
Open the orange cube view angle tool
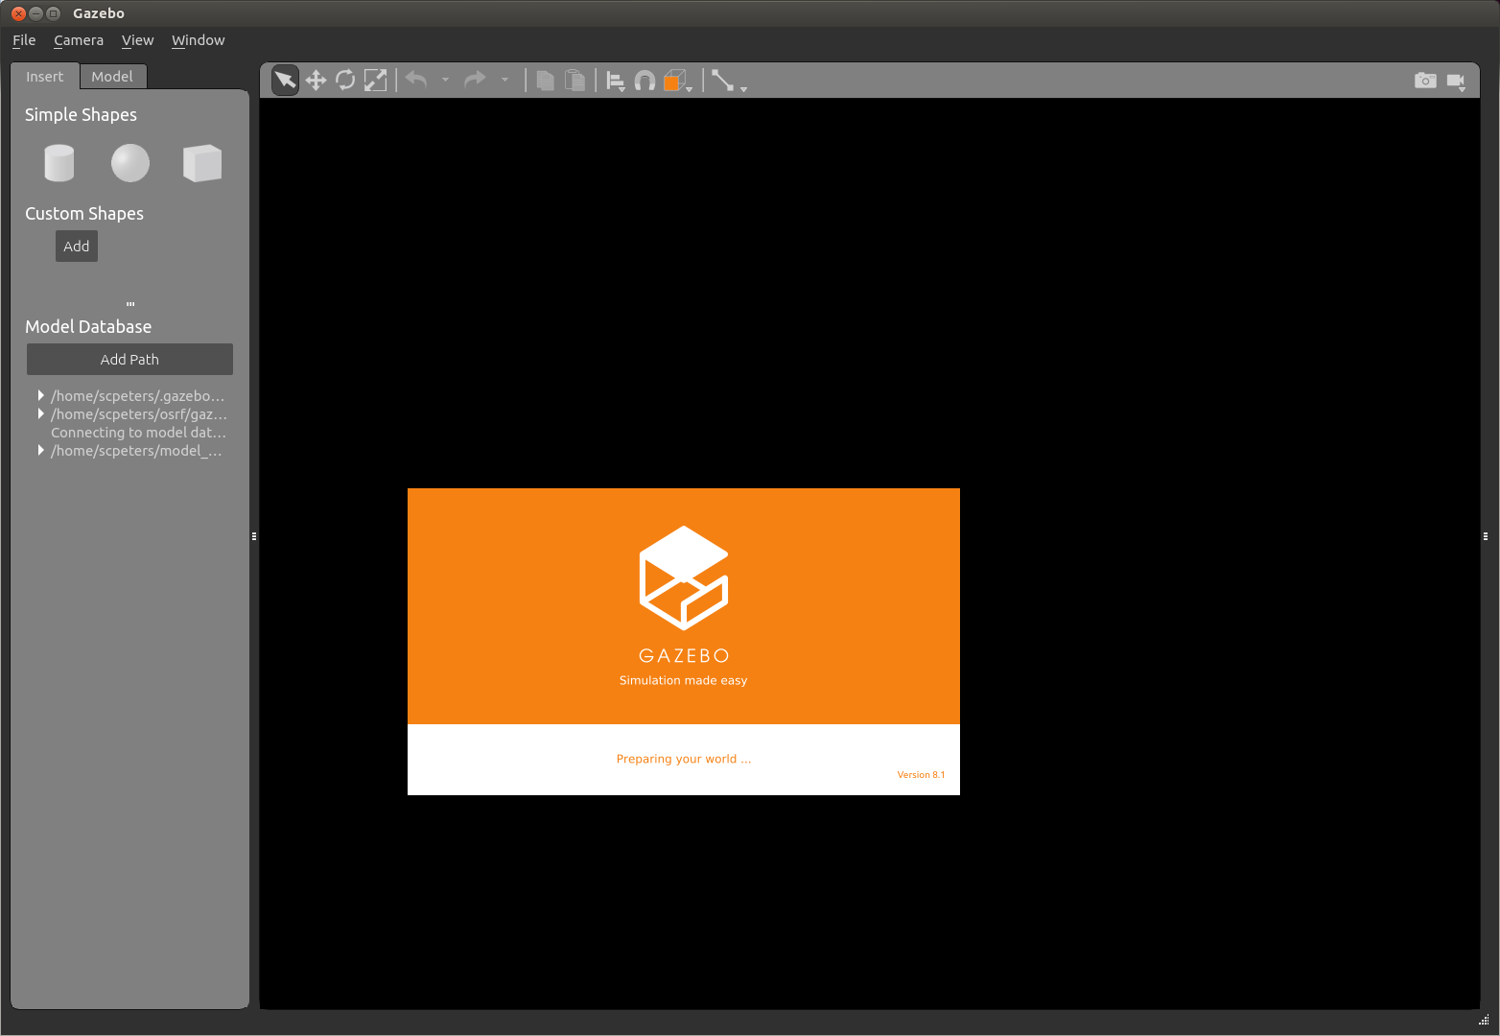point(677,81)
